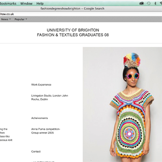162x162 pixels.
Task: Open the Bookmarks menu
Action: [8, 4]
